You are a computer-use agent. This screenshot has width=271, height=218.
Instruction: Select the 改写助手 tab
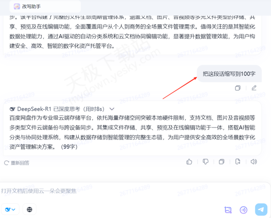coord(45,7)
